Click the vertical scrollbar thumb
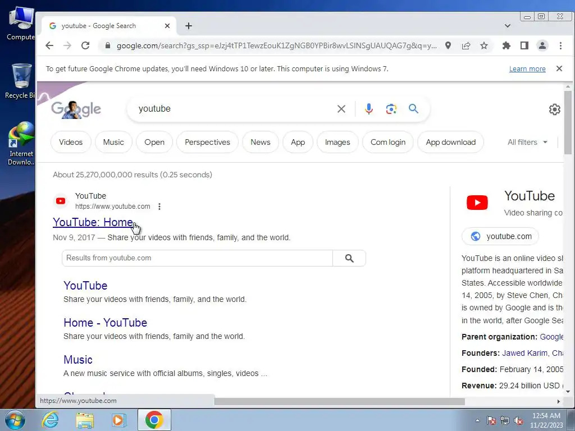This screenshot has width=575, height=431. pos(568,122)
